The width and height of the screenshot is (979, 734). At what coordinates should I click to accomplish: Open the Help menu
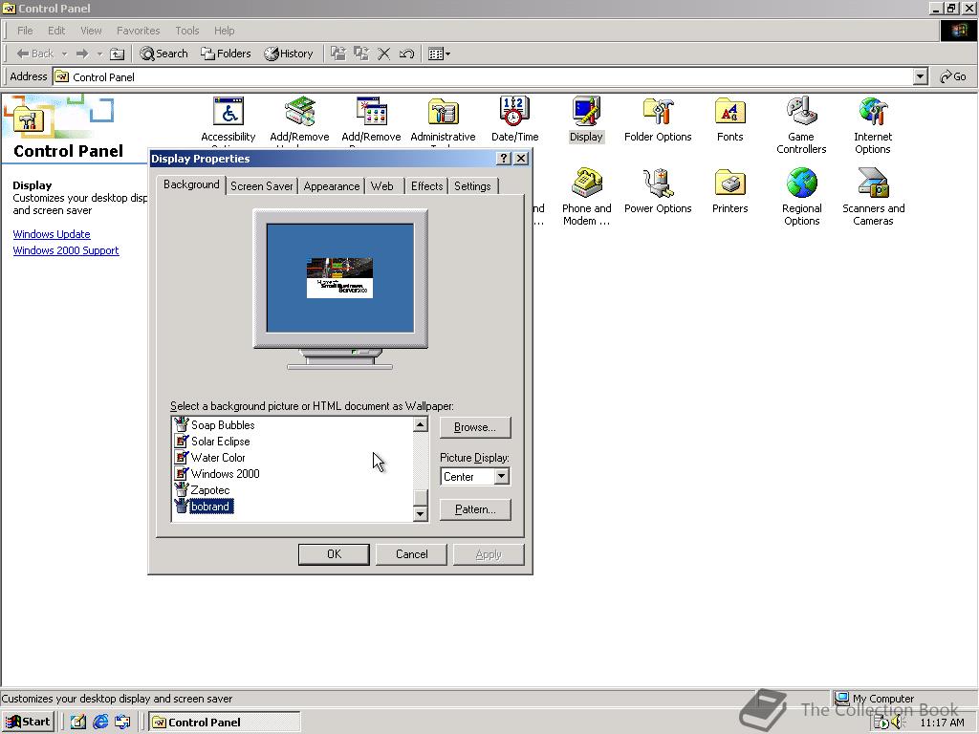(x=224, y=30)
